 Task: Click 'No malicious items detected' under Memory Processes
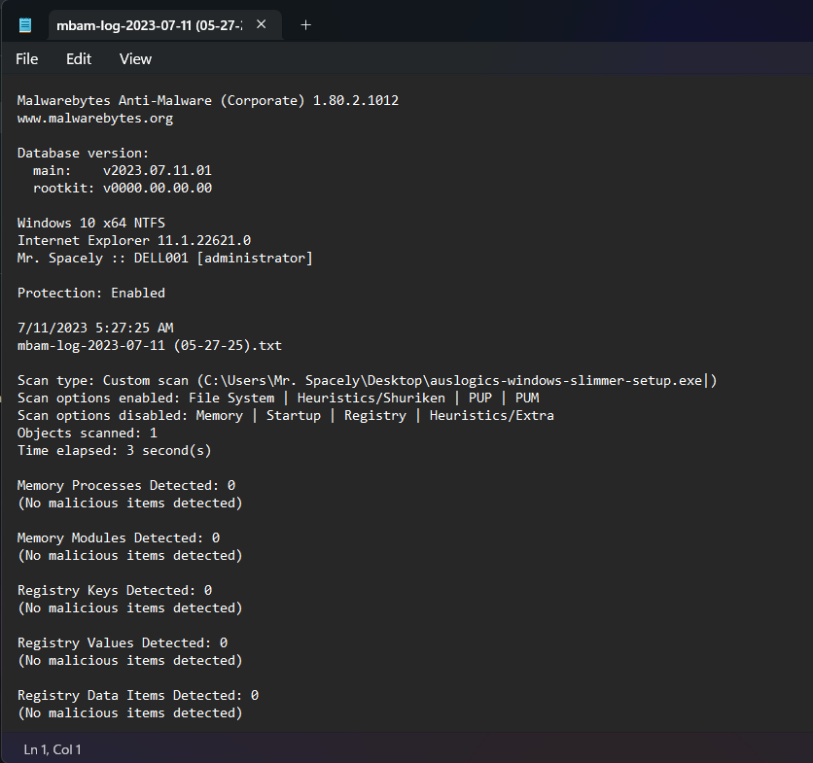(130, 503)
